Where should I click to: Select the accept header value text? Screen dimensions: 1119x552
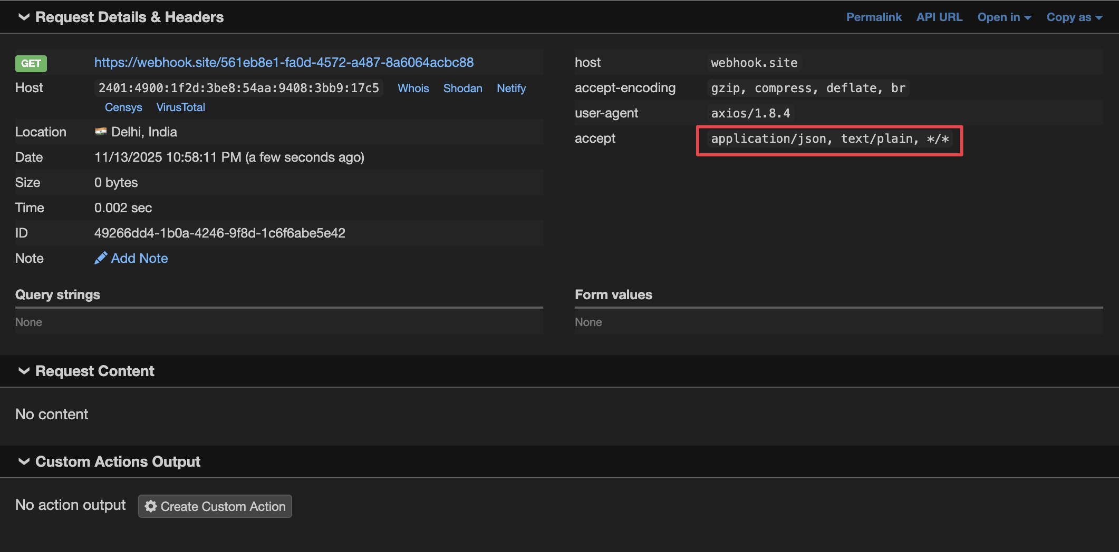(x=829, y=139)
